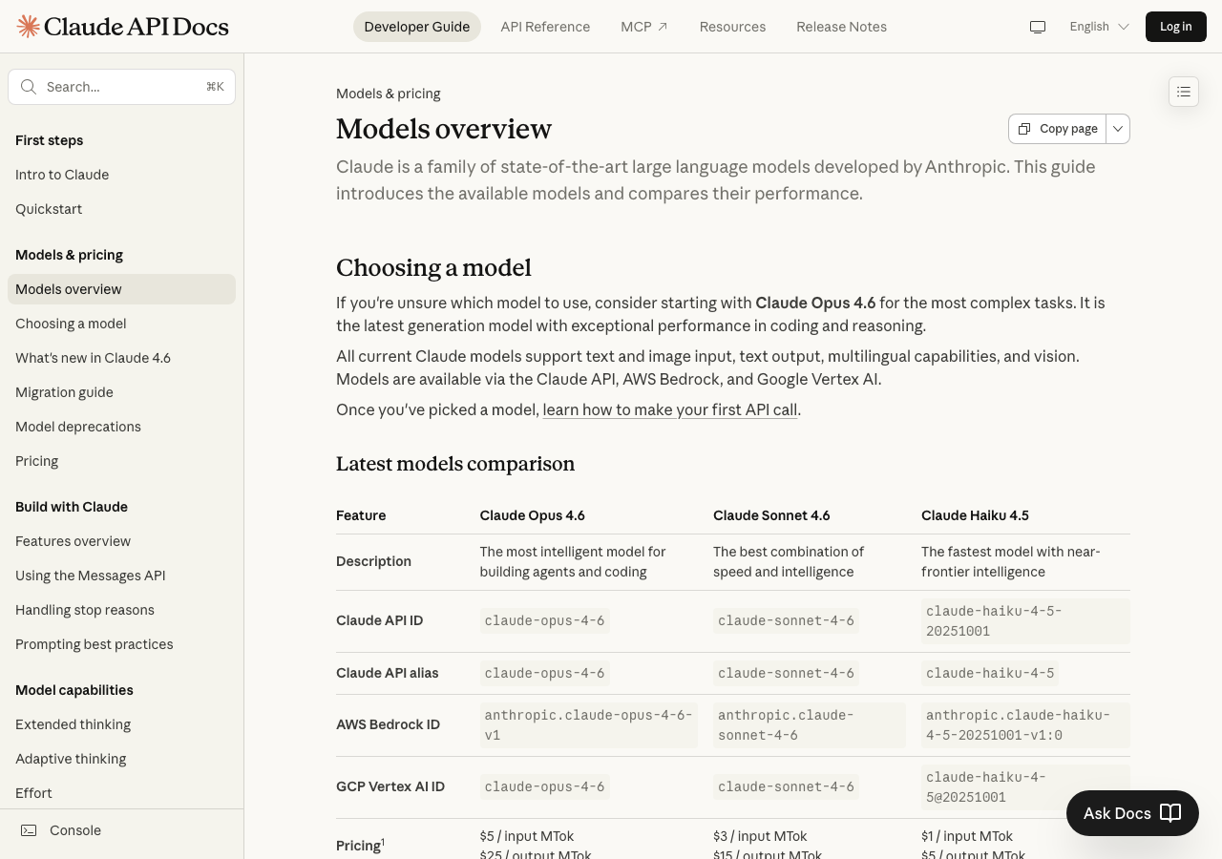The height and width of the screenshot is (859, 1222).
Task: Expand the Copy page options chevron
Action: [1118, 129]
